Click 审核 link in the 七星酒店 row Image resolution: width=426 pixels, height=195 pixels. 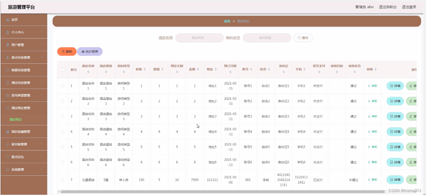[372, 180]
